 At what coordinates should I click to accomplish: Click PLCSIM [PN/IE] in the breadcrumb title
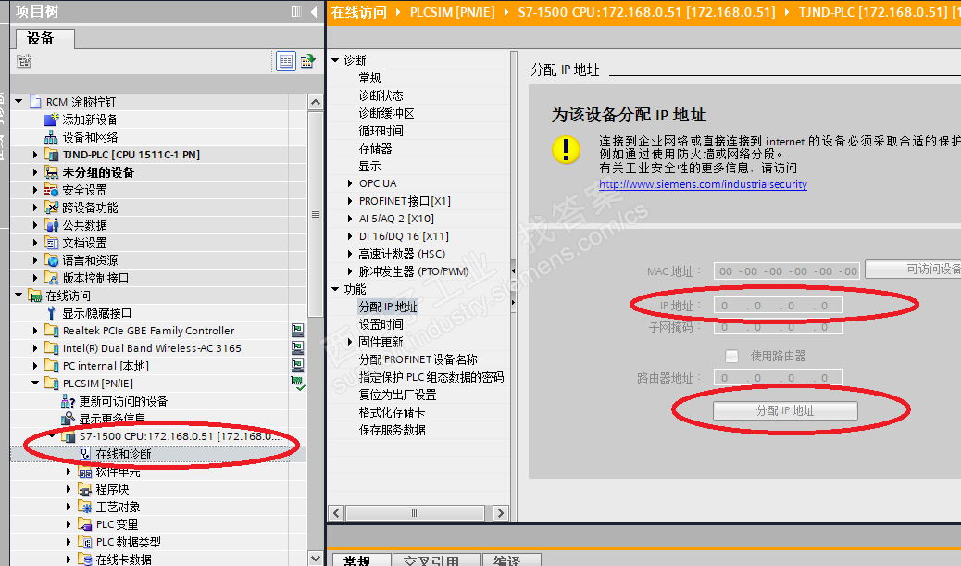(453, 12)
